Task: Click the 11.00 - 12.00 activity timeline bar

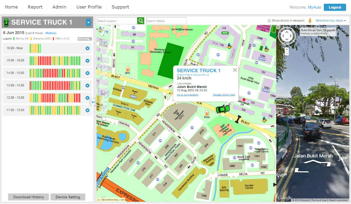Action: point(55,110)
